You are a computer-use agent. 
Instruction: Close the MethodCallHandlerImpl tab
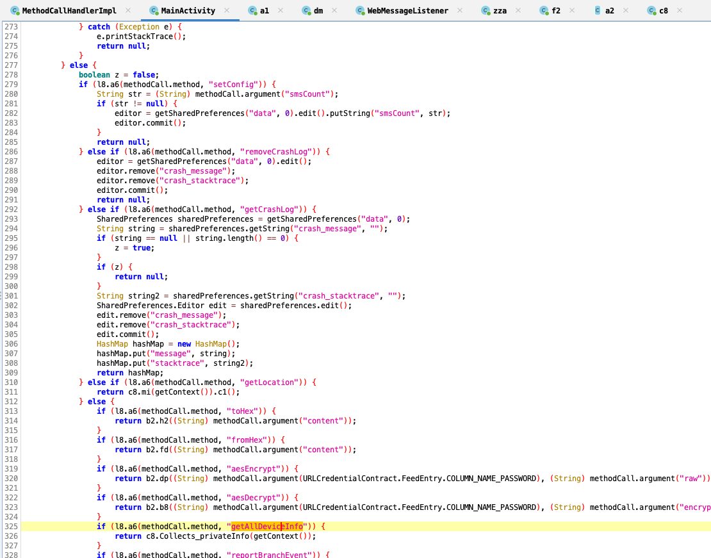(128, 10)
